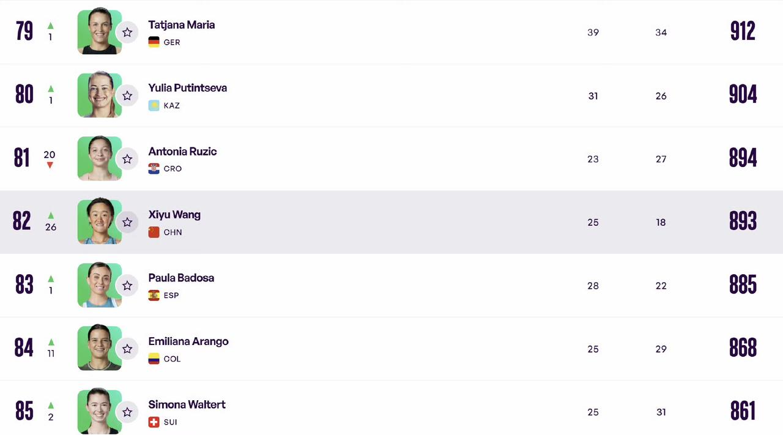The width and height of the screenshot is (783, 435).
Task: Click the red down arrow for rank 81
Action: coord(50,165)
